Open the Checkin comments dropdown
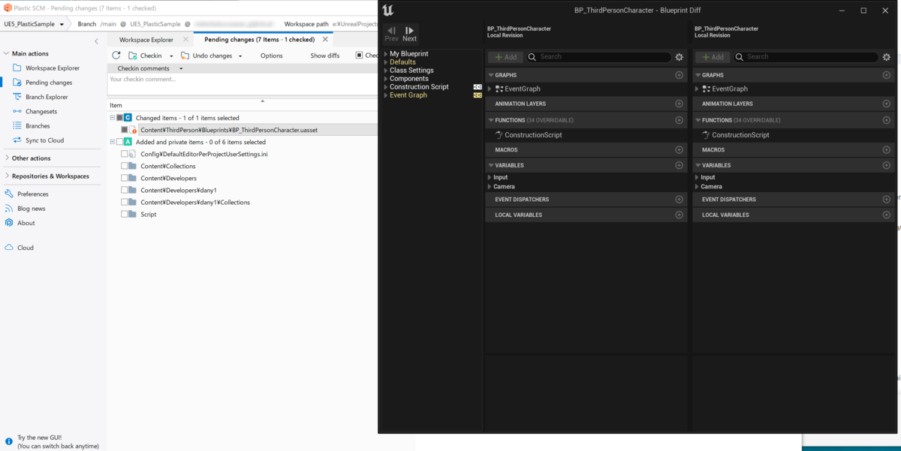Image resolution: width=901 pixels, height=451 pixels. (181, 68)
